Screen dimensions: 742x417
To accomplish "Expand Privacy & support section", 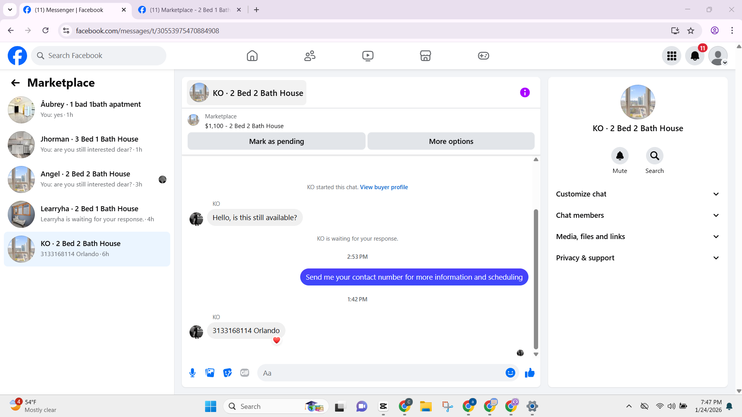I will point(638,258).
